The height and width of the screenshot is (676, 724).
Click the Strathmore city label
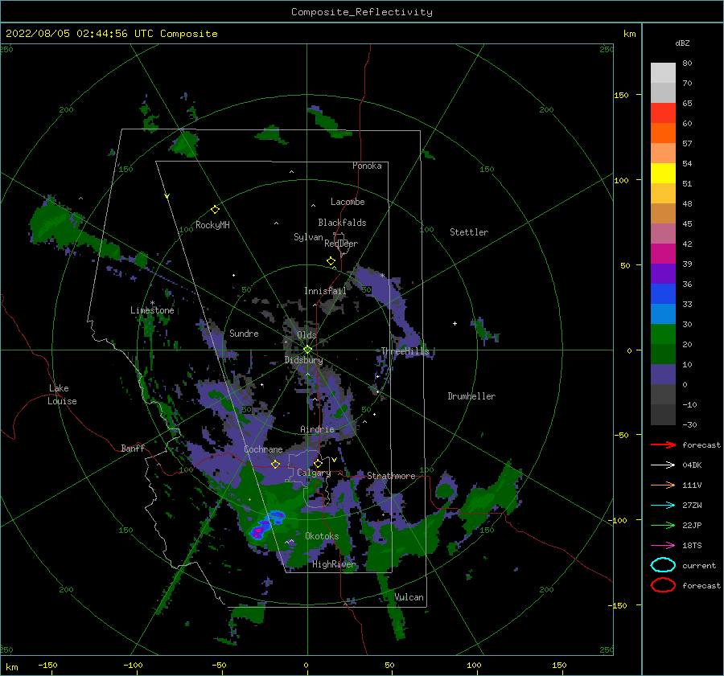391,476
